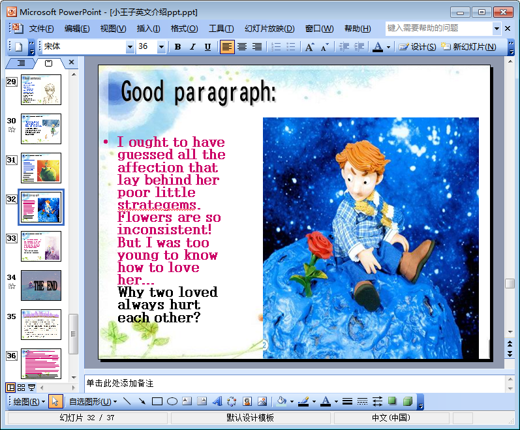Open 窗口(W) menu
The image size is (520, 430).
pyautogui.click(x=319, y=29)
